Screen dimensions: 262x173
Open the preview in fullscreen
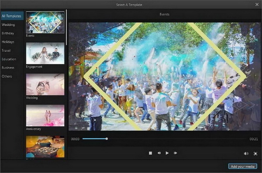[255, 154]
